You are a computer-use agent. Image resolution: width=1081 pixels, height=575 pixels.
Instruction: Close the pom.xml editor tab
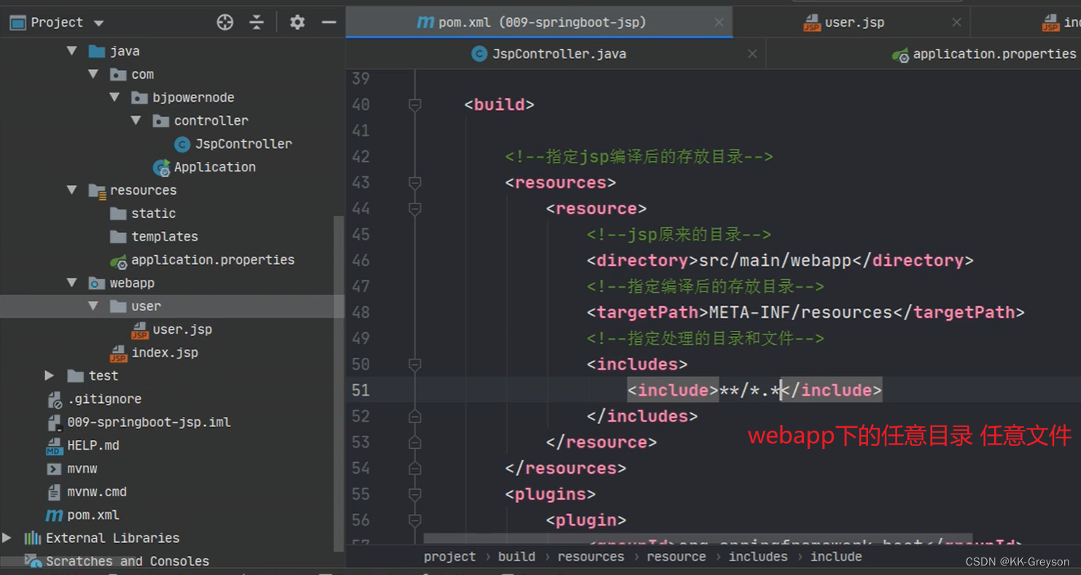click(x=718, y=23)
